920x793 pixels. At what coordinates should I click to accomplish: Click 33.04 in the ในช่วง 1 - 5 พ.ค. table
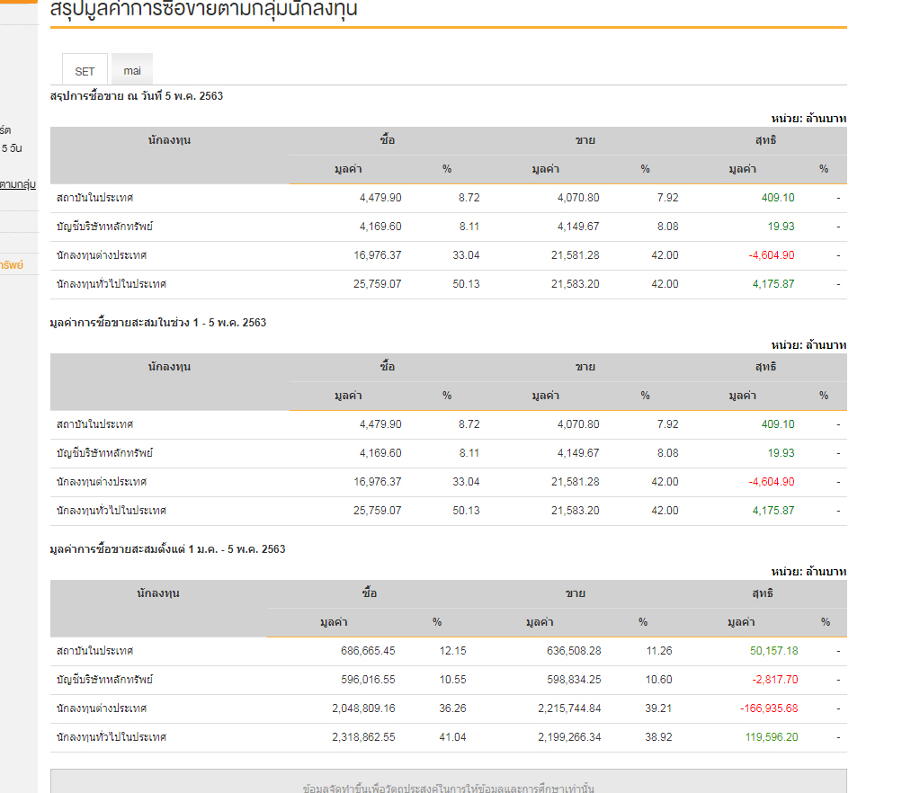point(466,482)
